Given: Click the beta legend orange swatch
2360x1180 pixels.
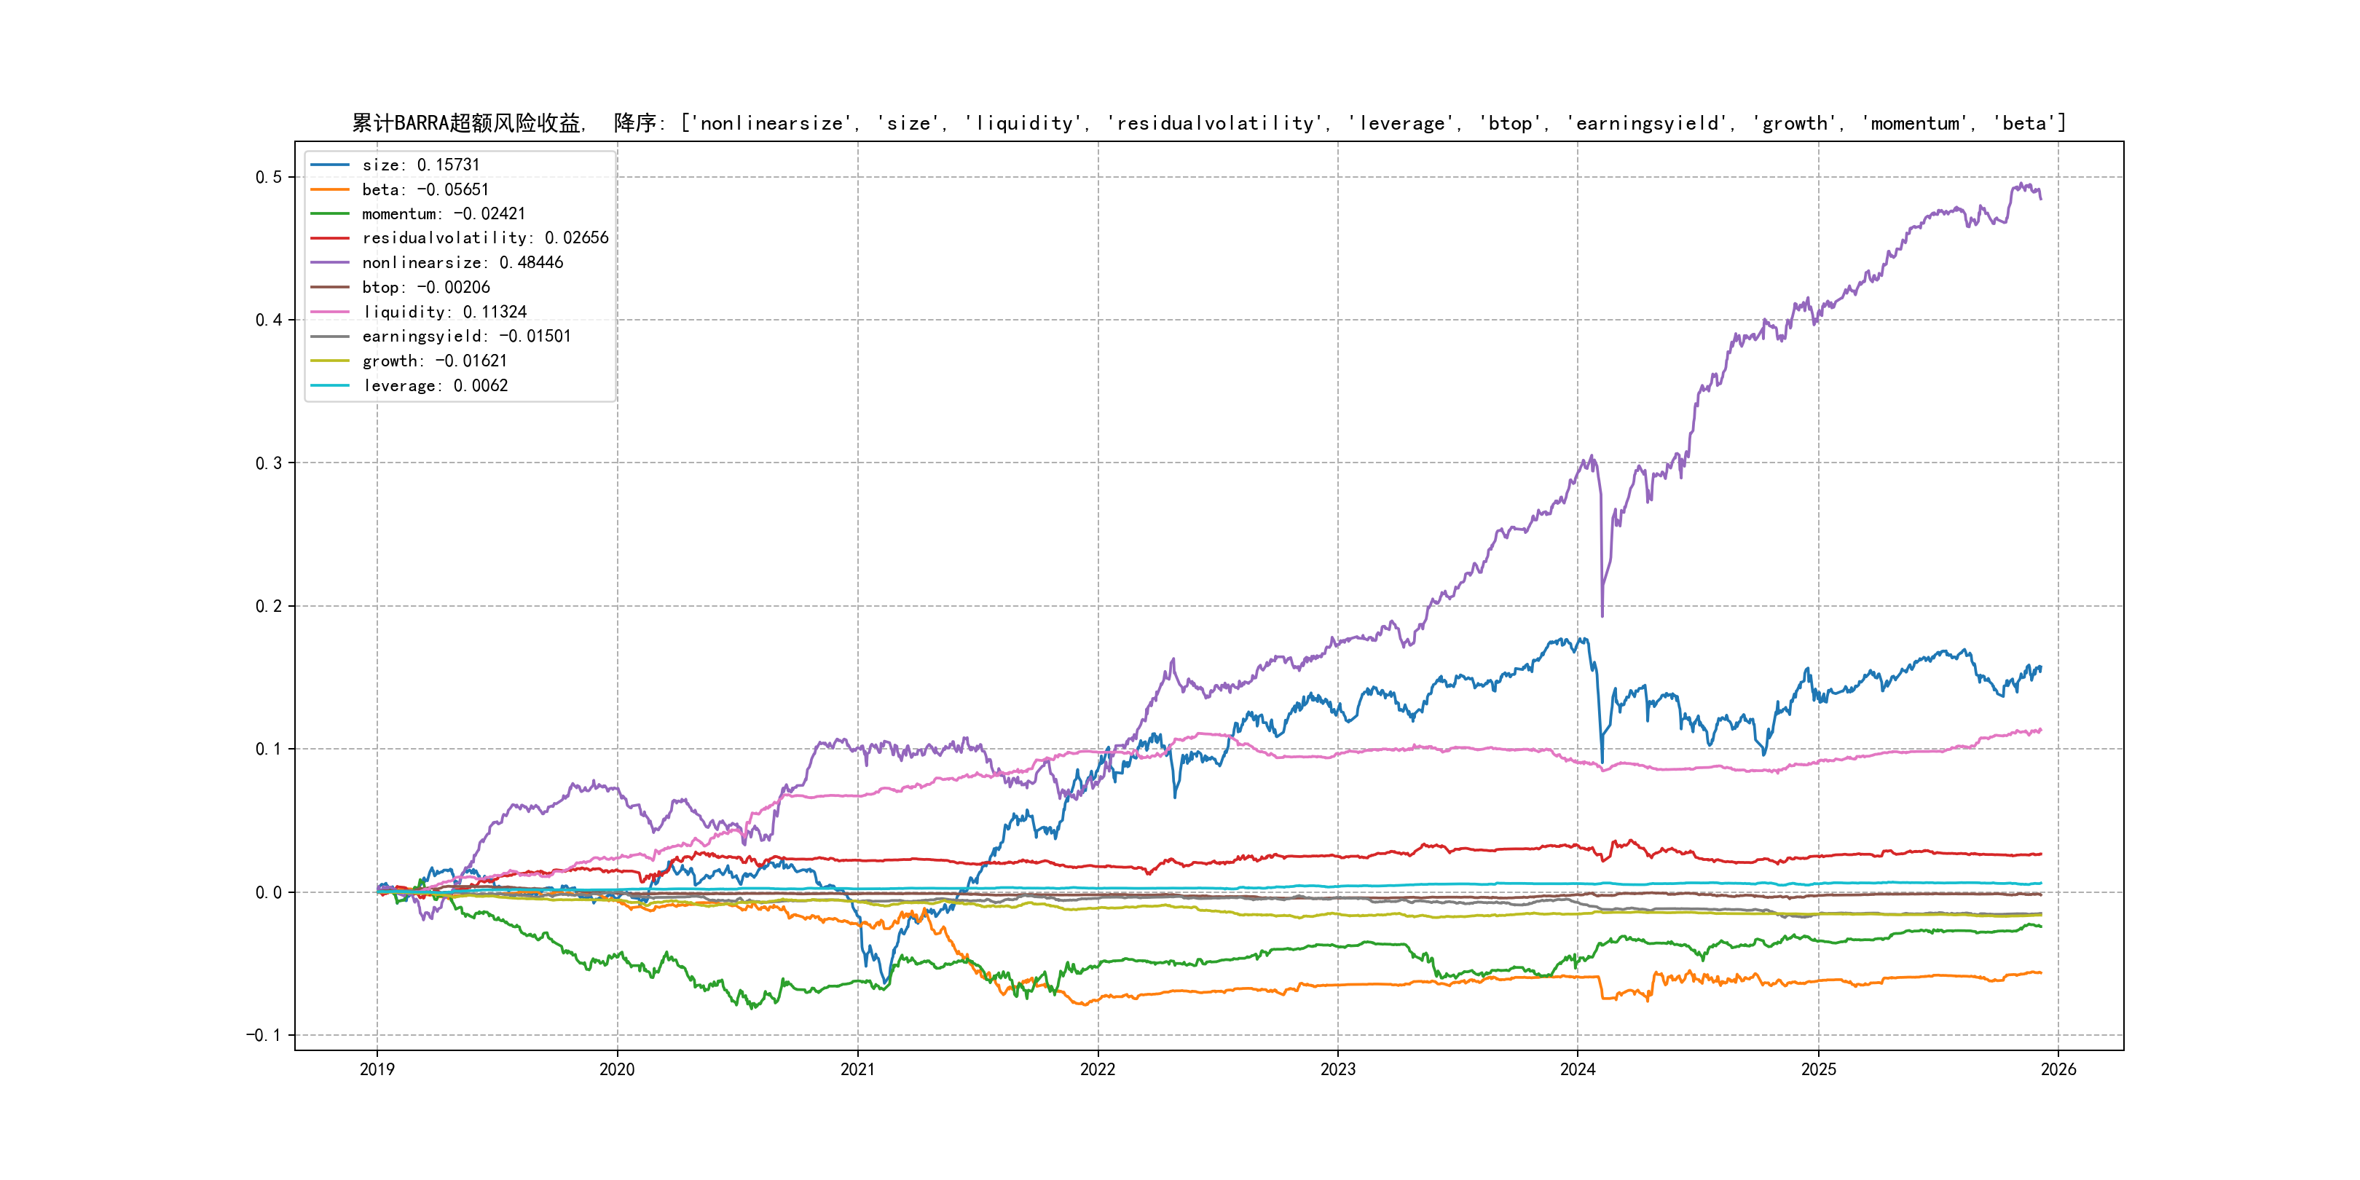Looking at the screenshot, I should coord(330,189).
